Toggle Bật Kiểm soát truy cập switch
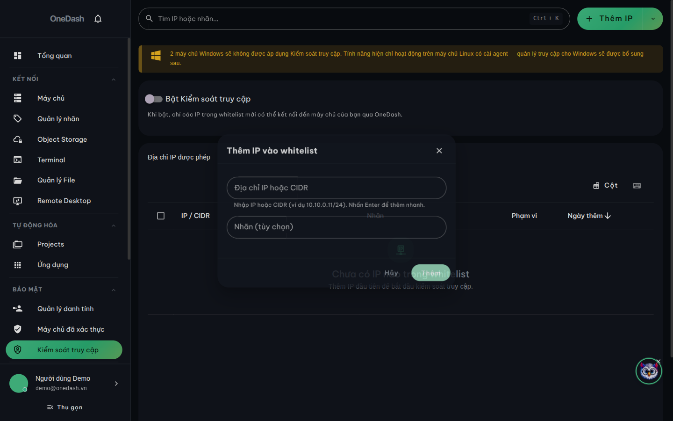 point(154,99)
